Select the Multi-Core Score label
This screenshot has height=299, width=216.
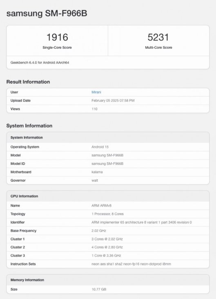tap(158, 47)
